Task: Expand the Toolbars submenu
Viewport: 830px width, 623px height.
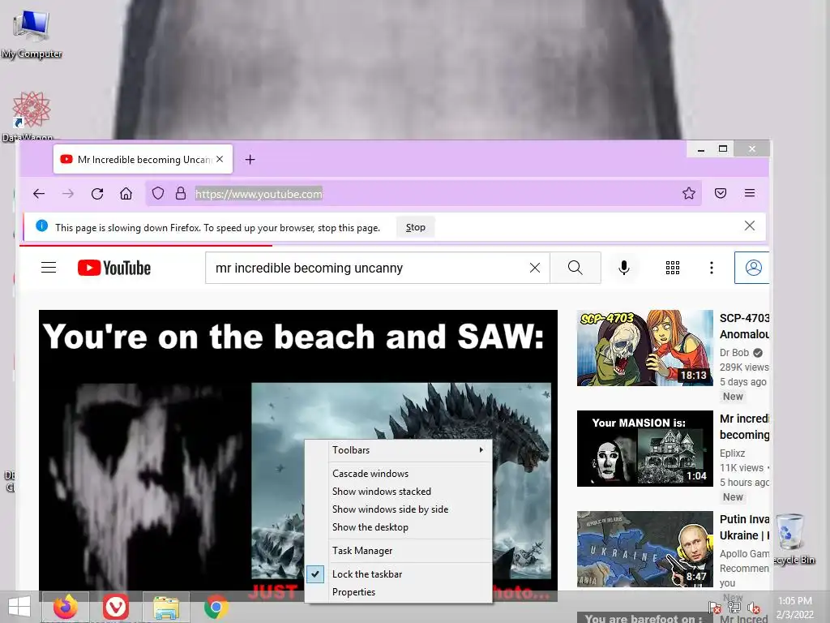Action: pyautogui.click(x=398, y=449)
